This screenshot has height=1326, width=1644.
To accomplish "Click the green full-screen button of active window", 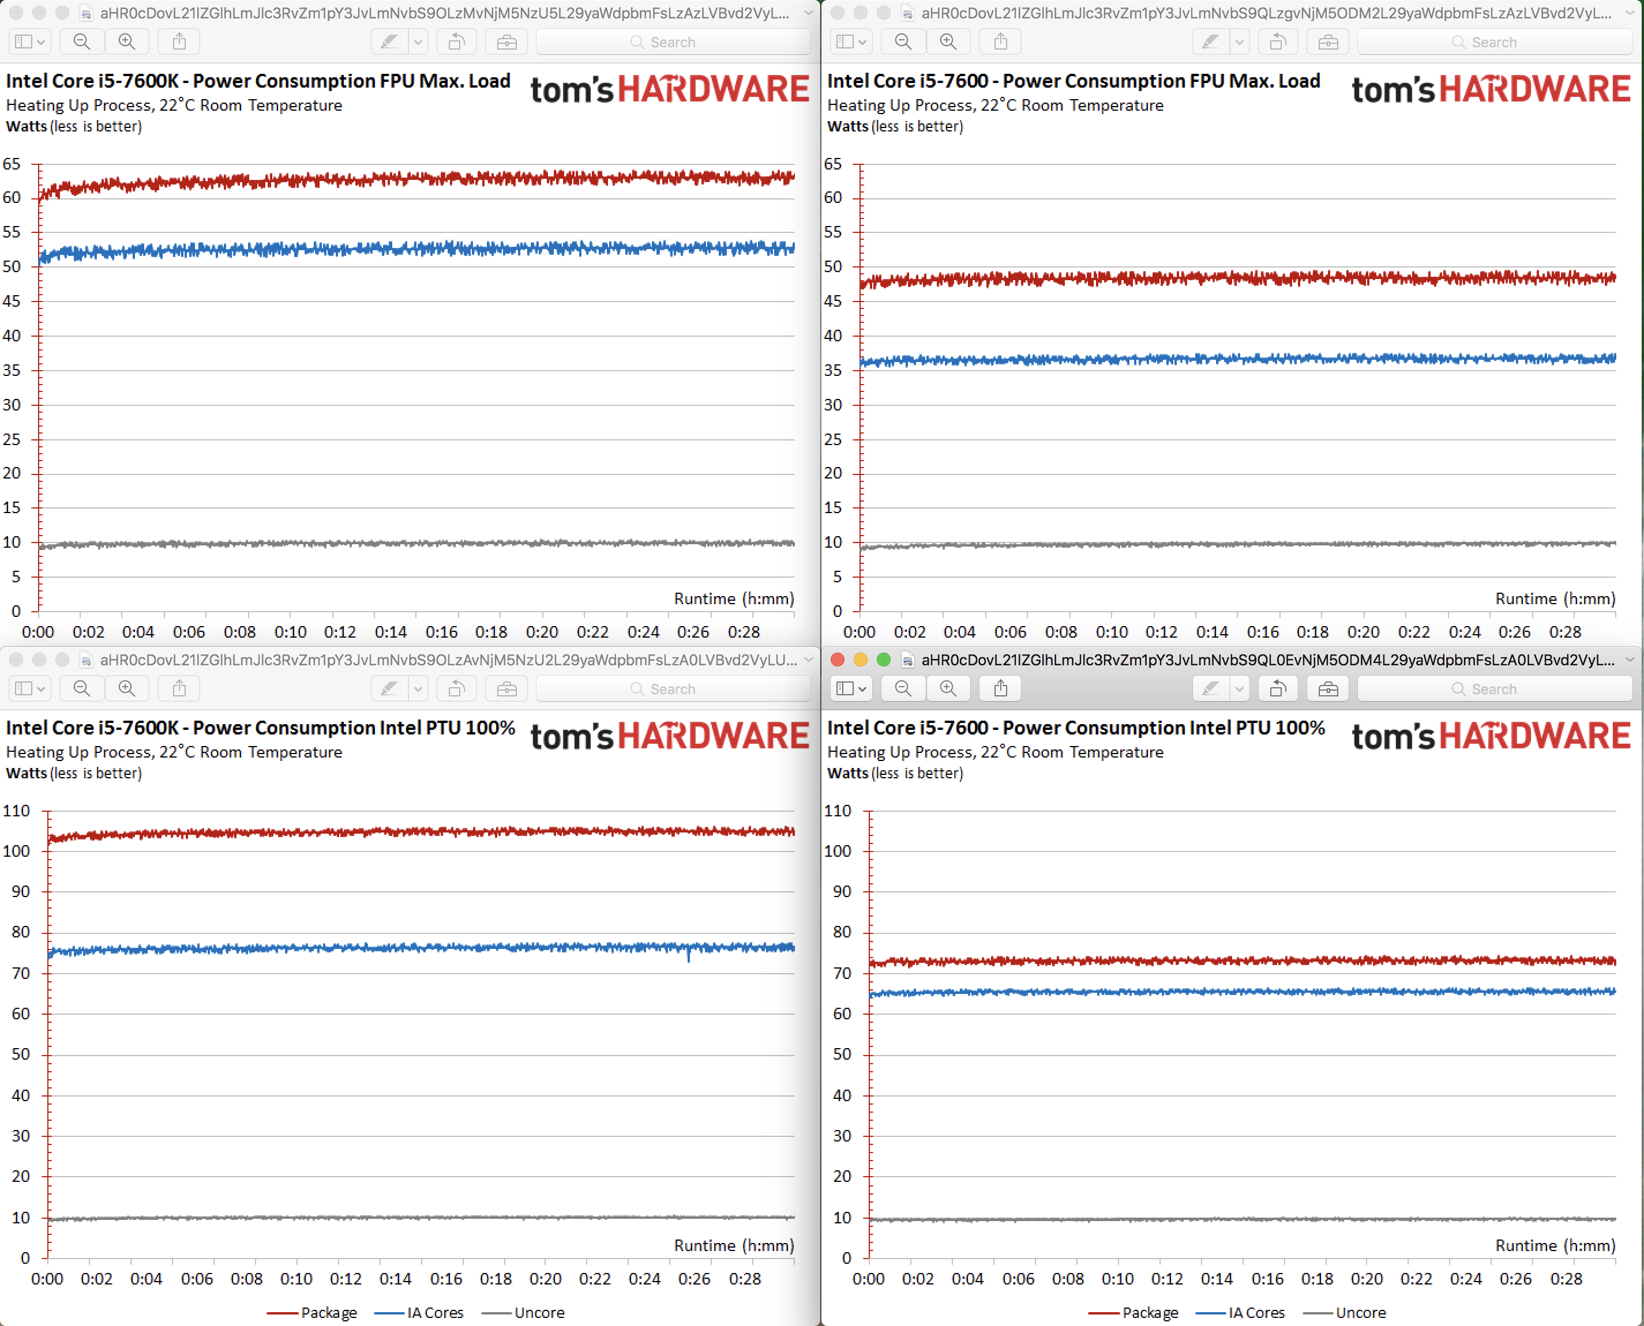I will (x=884, y=660).
